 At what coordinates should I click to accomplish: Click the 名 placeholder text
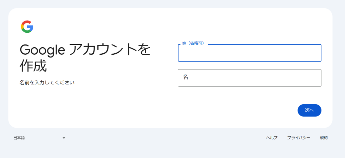pyautogui.click(x=186, y=77)
